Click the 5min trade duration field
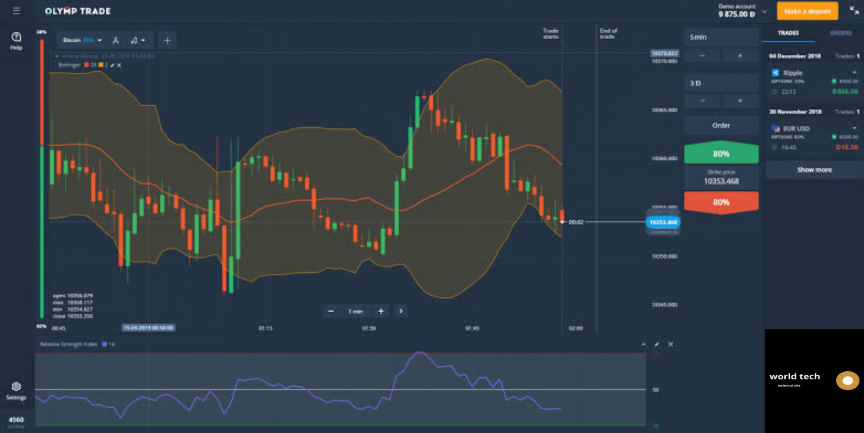This screenshot has height=433, width=864. tap(721, 37)
